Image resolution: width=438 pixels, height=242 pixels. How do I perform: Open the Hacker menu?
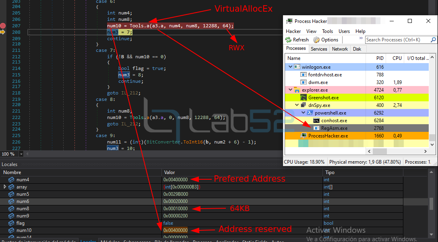point(293,31)
